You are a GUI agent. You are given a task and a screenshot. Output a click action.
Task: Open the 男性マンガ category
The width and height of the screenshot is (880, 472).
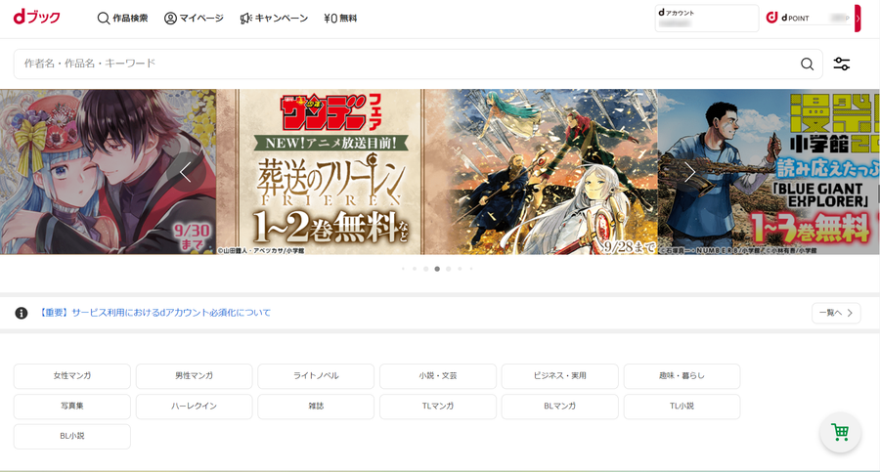coord(195,376)
